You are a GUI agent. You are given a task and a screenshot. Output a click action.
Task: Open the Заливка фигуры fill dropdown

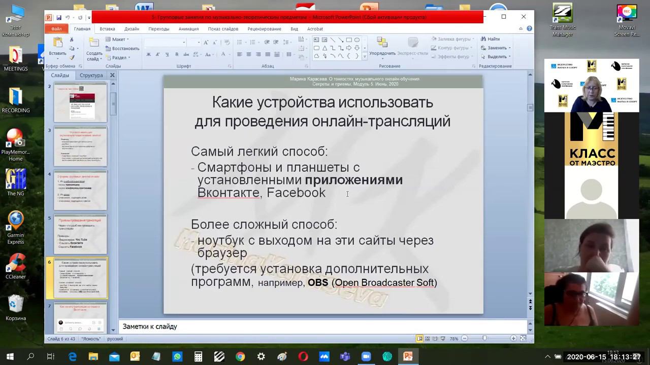coord(453,39)
